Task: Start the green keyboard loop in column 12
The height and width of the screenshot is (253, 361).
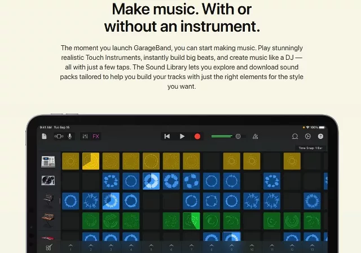Action: (x=292, y=221)
